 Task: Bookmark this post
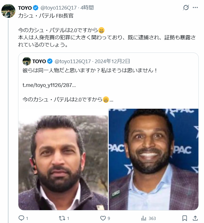184,218
